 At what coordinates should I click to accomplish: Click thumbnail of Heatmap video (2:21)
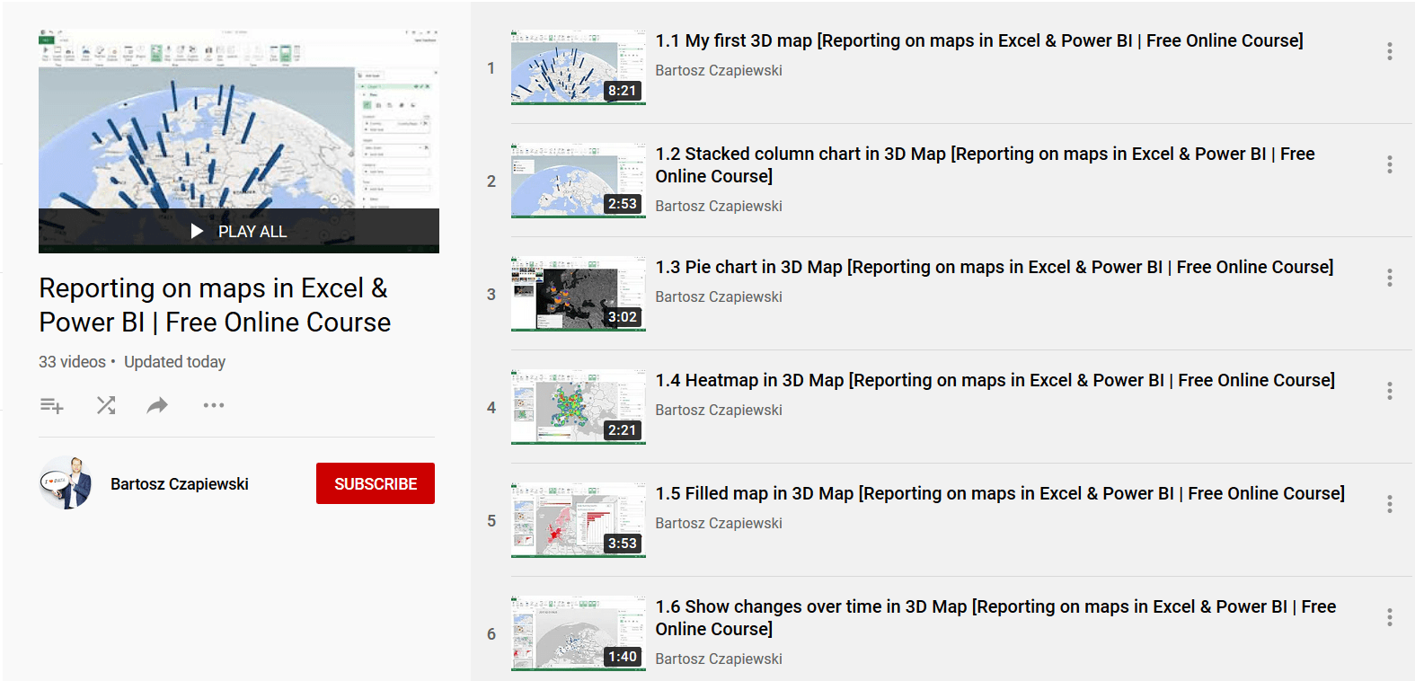click(579, 407)
